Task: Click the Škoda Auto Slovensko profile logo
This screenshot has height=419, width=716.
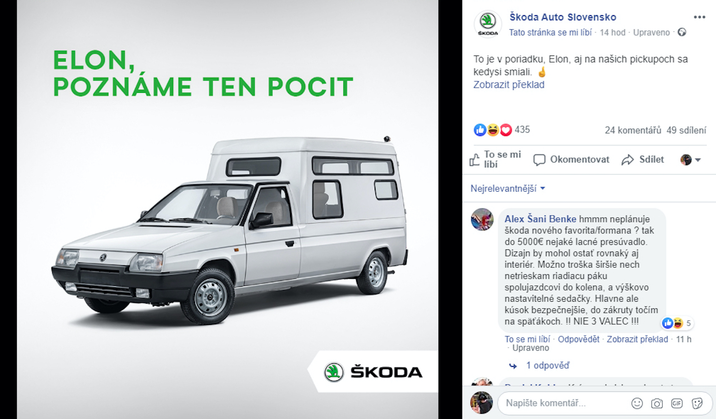Action: pos(488,24)
